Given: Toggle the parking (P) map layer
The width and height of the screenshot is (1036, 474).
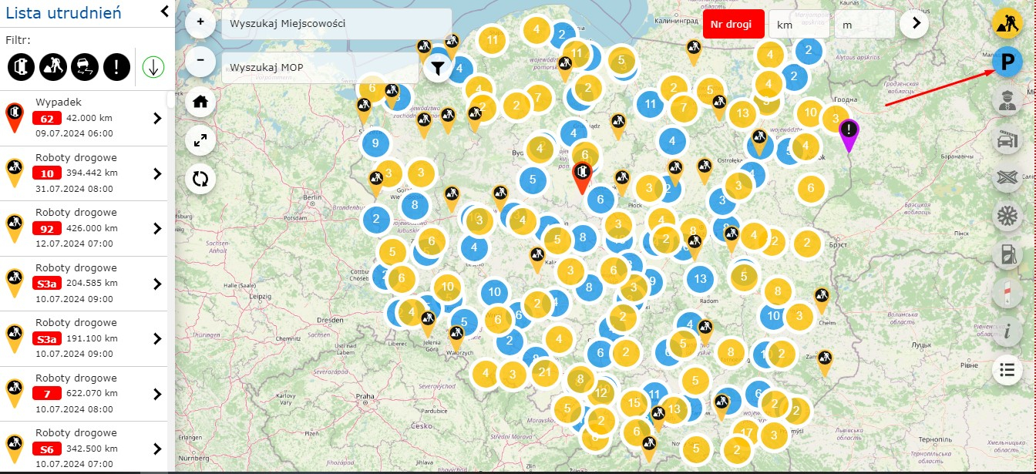Looking at the screenshot, I should click(x=1007, y=62).
